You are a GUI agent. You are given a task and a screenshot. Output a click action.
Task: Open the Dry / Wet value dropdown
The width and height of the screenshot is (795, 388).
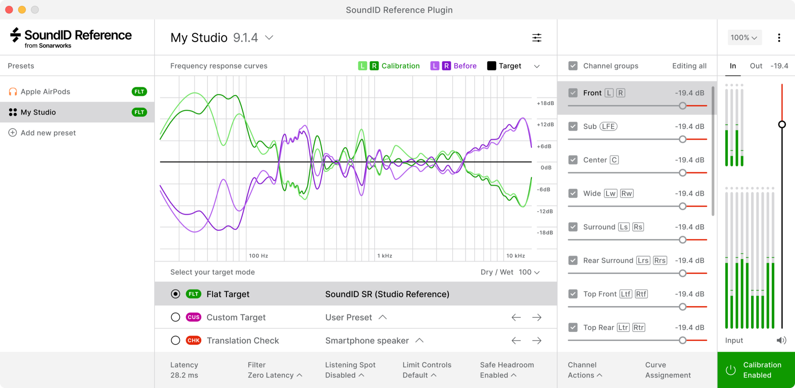click(529, 272)
